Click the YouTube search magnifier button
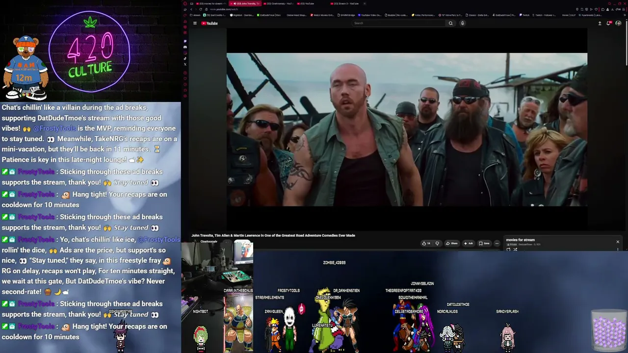This screenshot has height=353, width=628. (450, 23)
